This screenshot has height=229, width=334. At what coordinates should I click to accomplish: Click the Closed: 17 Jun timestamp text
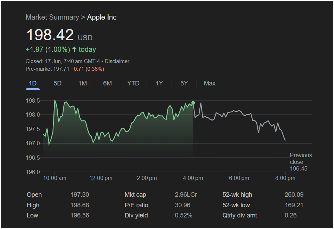63,61
